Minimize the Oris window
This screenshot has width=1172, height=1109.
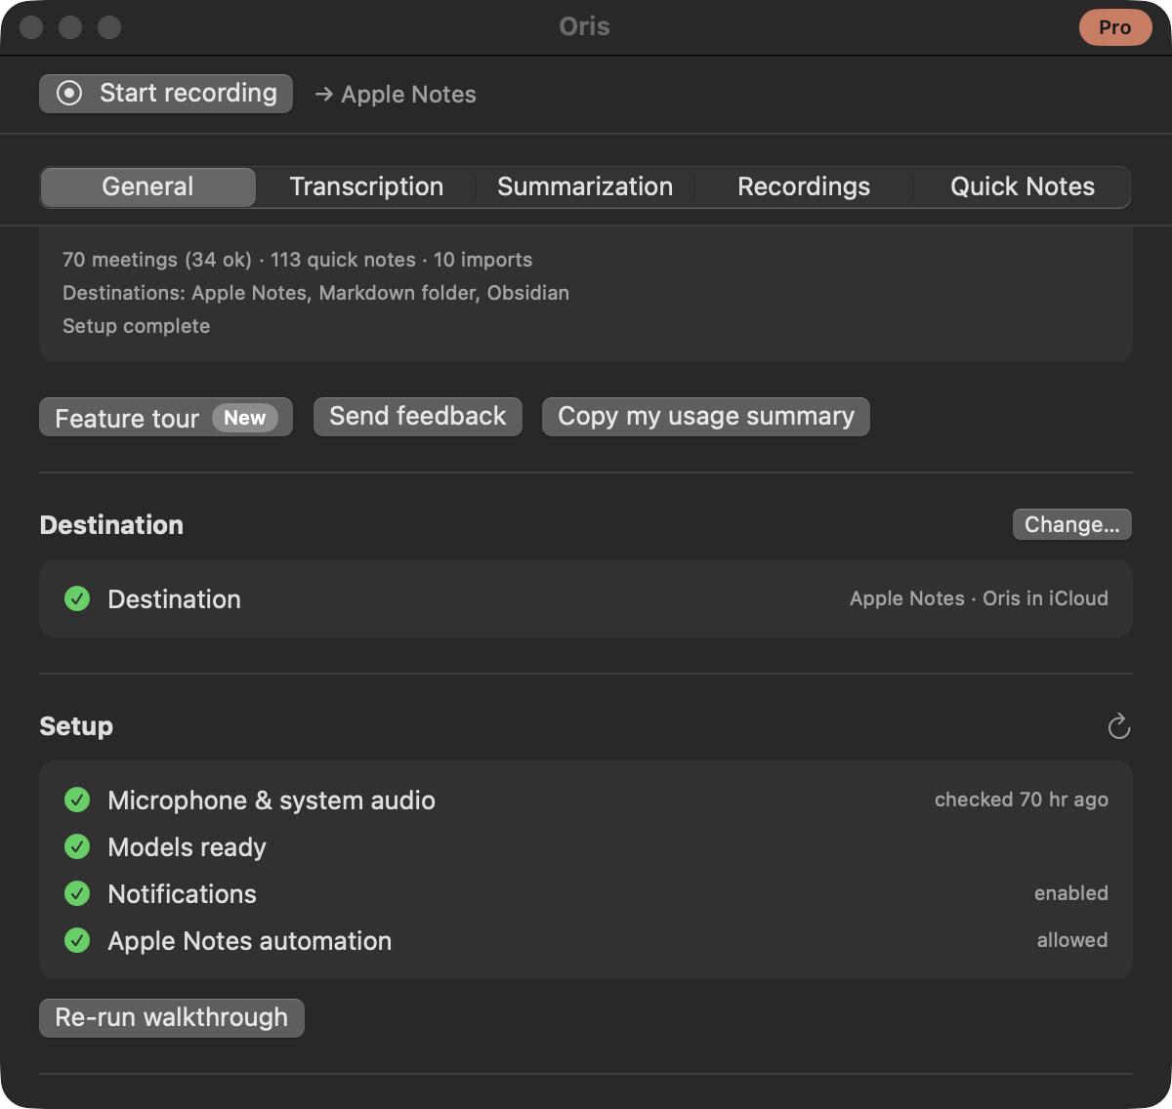(70, 27)
